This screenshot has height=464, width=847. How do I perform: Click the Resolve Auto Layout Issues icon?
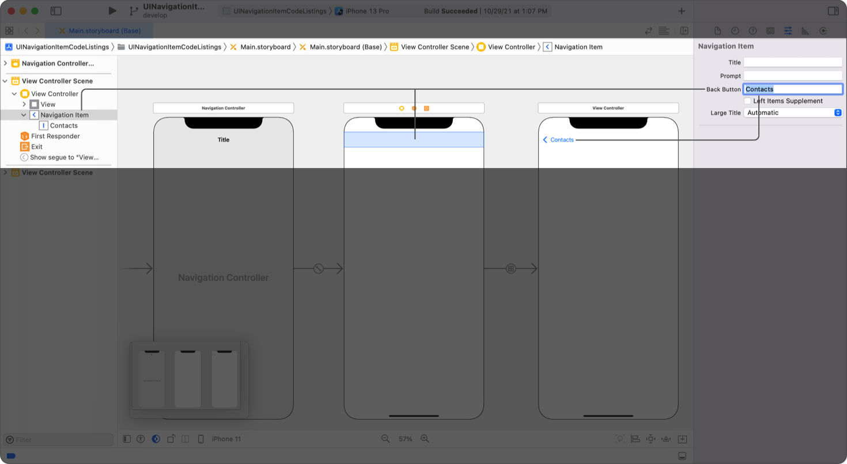[x=665, y=439]
